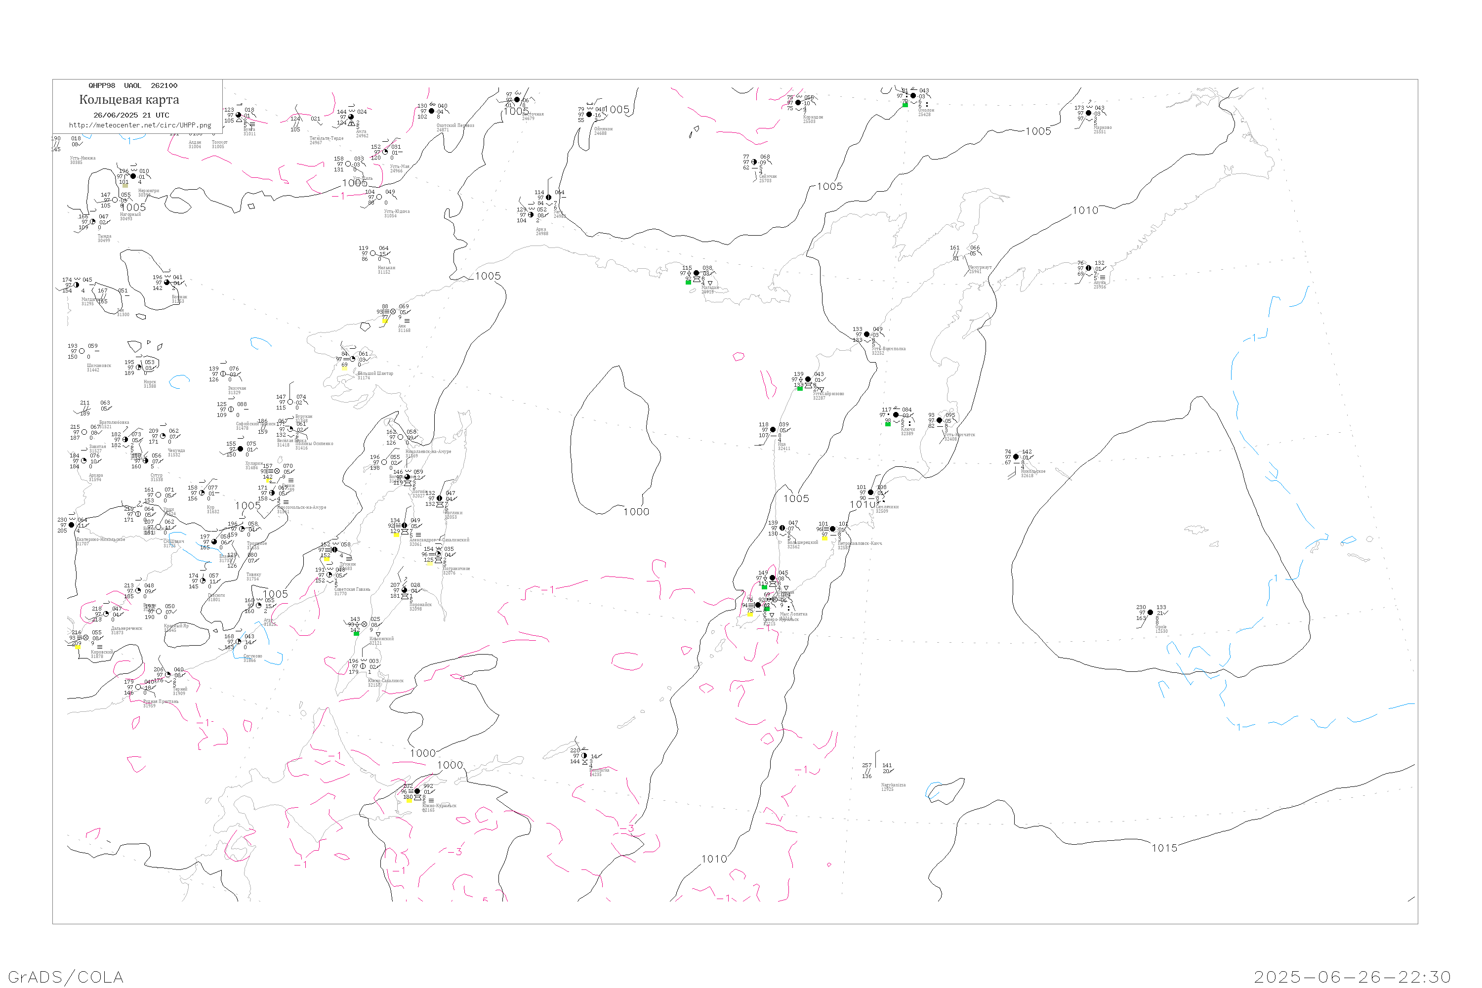Click the Кольцевая карта title
The width and height of the screenshot is (1482, 988).
[129, 100]
